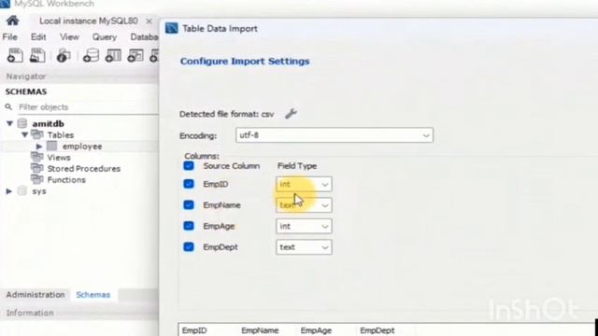
Task: Click the EmpID preview column header
Action: (194, 330)
